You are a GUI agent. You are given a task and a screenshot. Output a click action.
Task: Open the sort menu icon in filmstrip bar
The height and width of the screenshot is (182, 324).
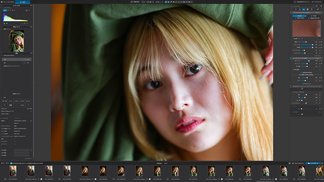tap(2, 163)
